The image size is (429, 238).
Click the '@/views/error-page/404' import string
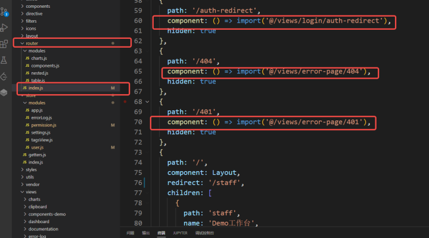[314, 72]
